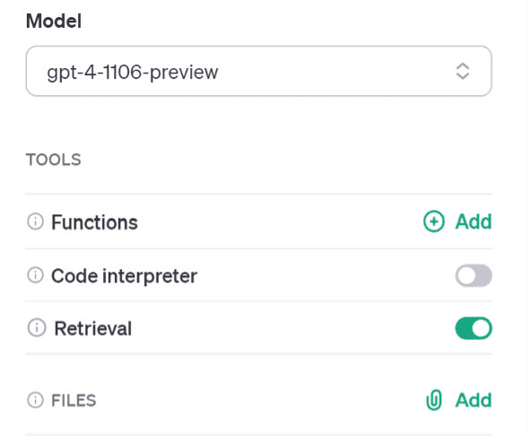Select the Code interpreter label
The width and height of the screenshot is (531, 442).
[x=124, y=276]
